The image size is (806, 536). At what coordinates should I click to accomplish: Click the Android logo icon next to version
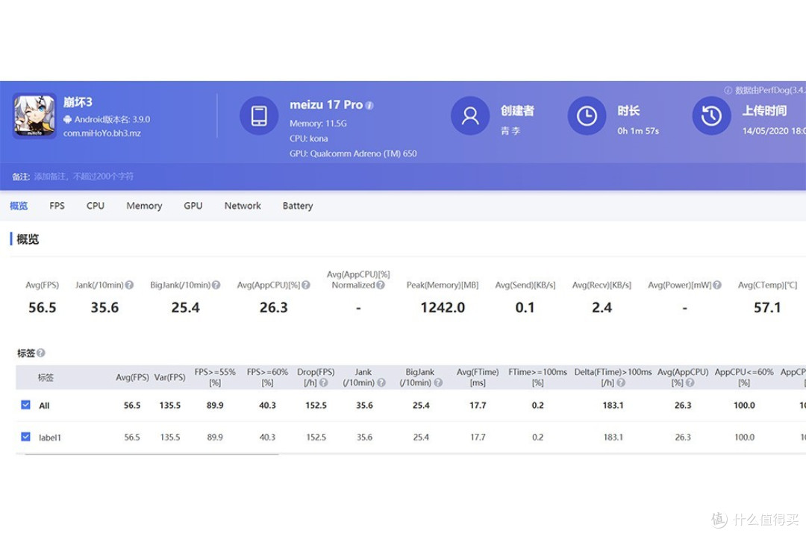67,119
